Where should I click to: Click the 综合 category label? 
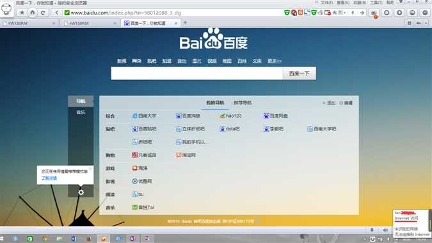pyautogui.click(x=110, y=116)
